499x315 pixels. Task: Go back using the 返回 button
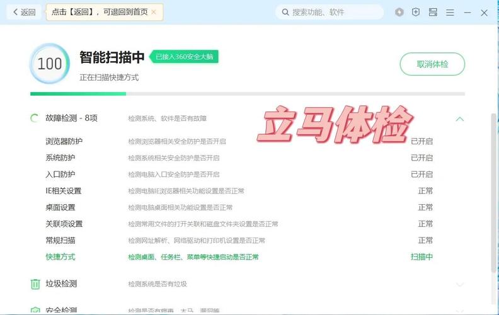click(x=24, y=13)
